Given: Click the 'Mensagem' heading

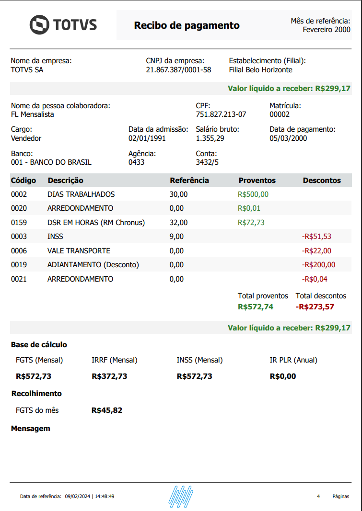Looking at the screenshot, I should [x=31, y=429].
